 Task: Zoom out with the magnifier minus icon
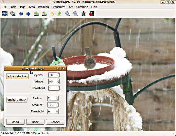pos(75,13)
